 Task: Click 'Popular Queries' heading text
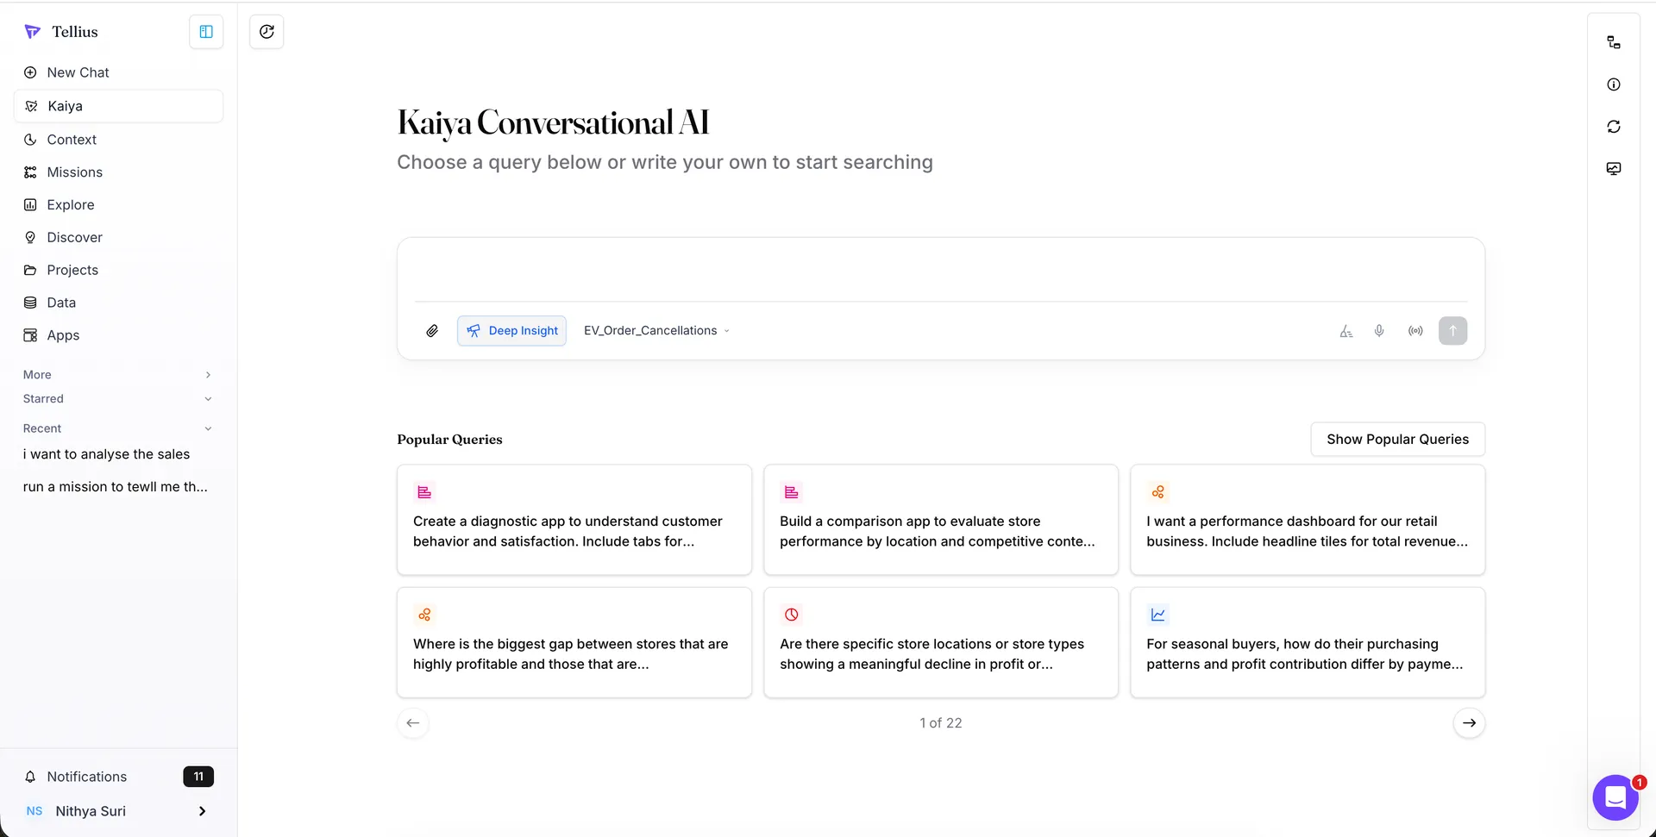[x=449, y=440]
